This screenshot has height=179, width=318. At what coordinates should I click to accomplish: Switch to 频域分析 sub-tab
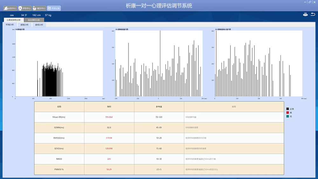pos(24,24)
